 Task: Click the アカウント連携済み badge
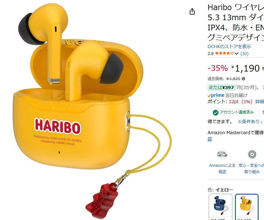click(233, 112)
